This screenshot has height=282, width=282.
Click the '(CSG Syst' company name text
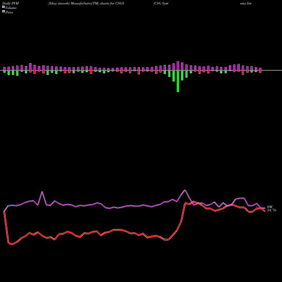[161, 3]
